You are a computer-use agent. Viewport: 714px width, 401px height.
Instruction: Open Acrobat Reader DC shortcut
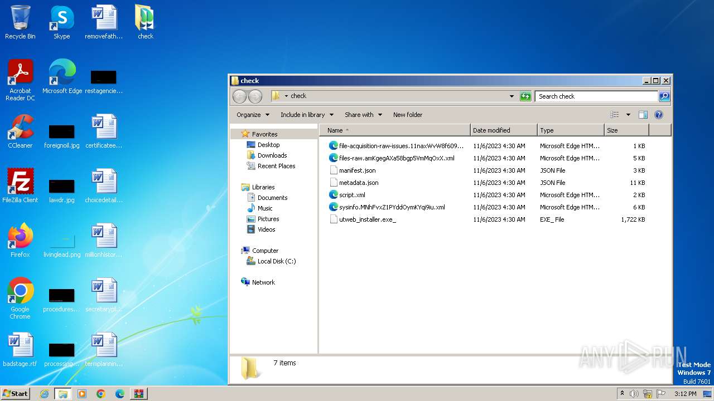(x=20, y=80)
